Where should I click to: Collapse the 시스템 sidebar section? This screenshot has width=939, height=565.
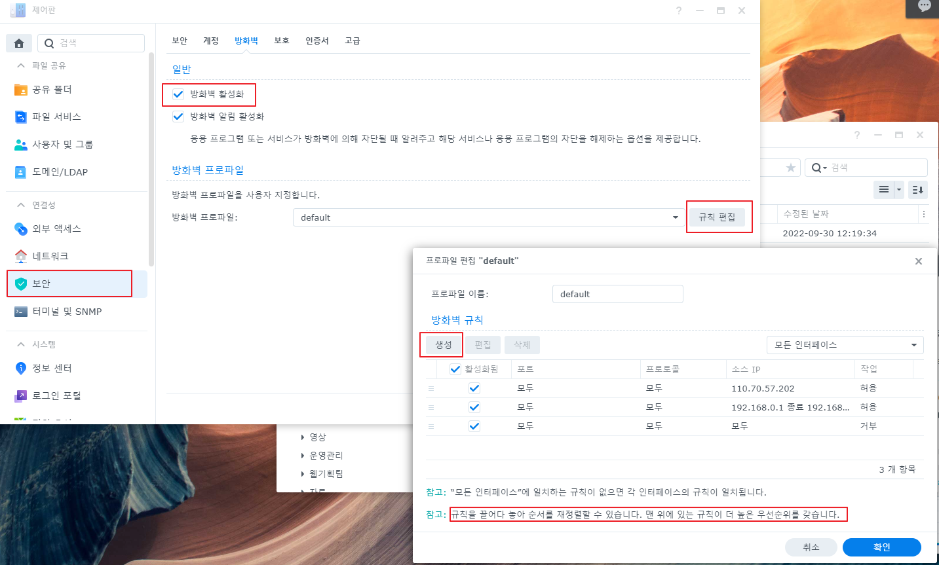[21, 344]
